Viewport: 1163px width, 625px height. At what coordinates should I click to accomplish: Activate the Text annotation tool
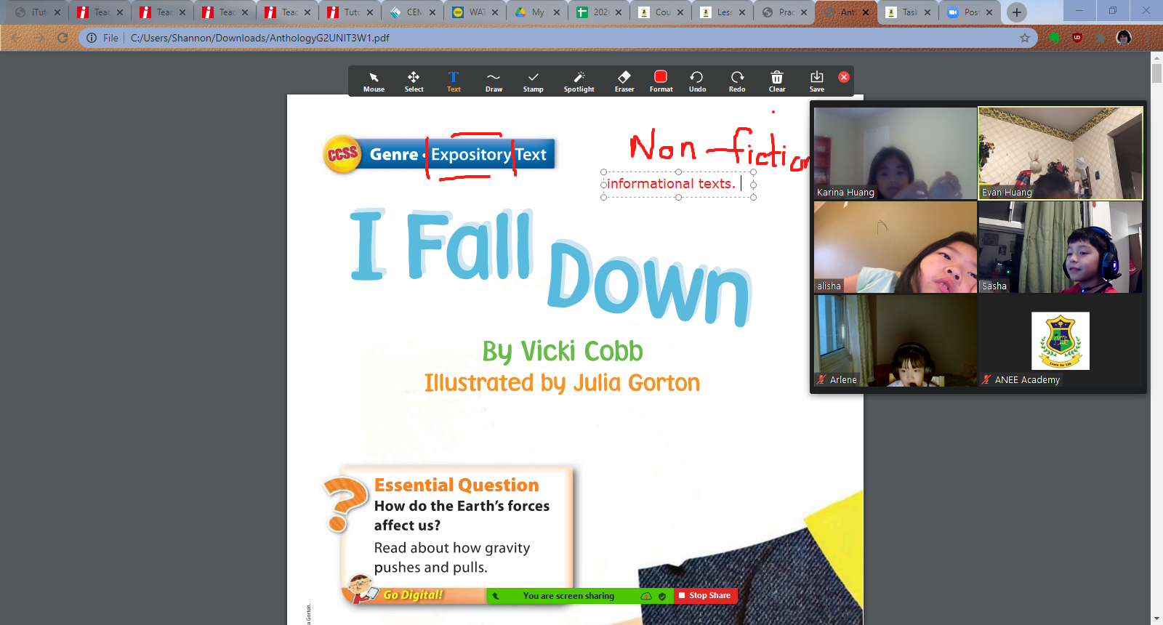pyautogui.click(x=454, y=81)
